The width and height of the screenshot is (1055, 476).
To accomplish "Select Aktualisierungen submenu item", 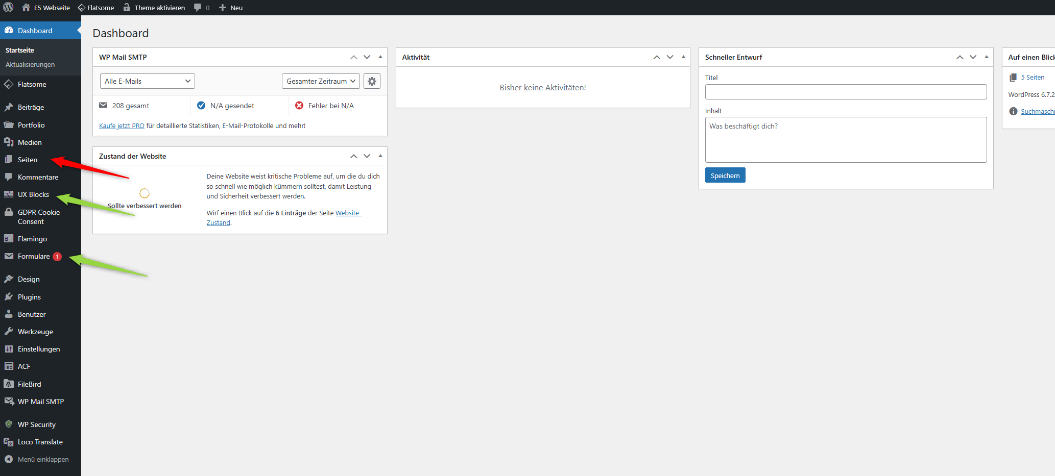I will (x=30, y=64).
